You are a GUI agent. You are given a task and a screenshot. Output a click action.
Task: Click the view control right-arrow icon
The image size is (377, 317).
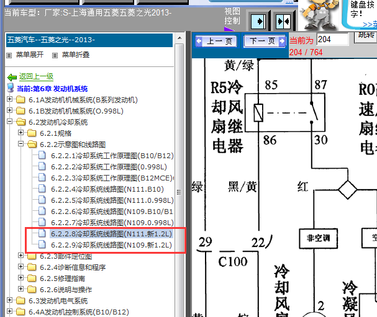click(258, 22)
